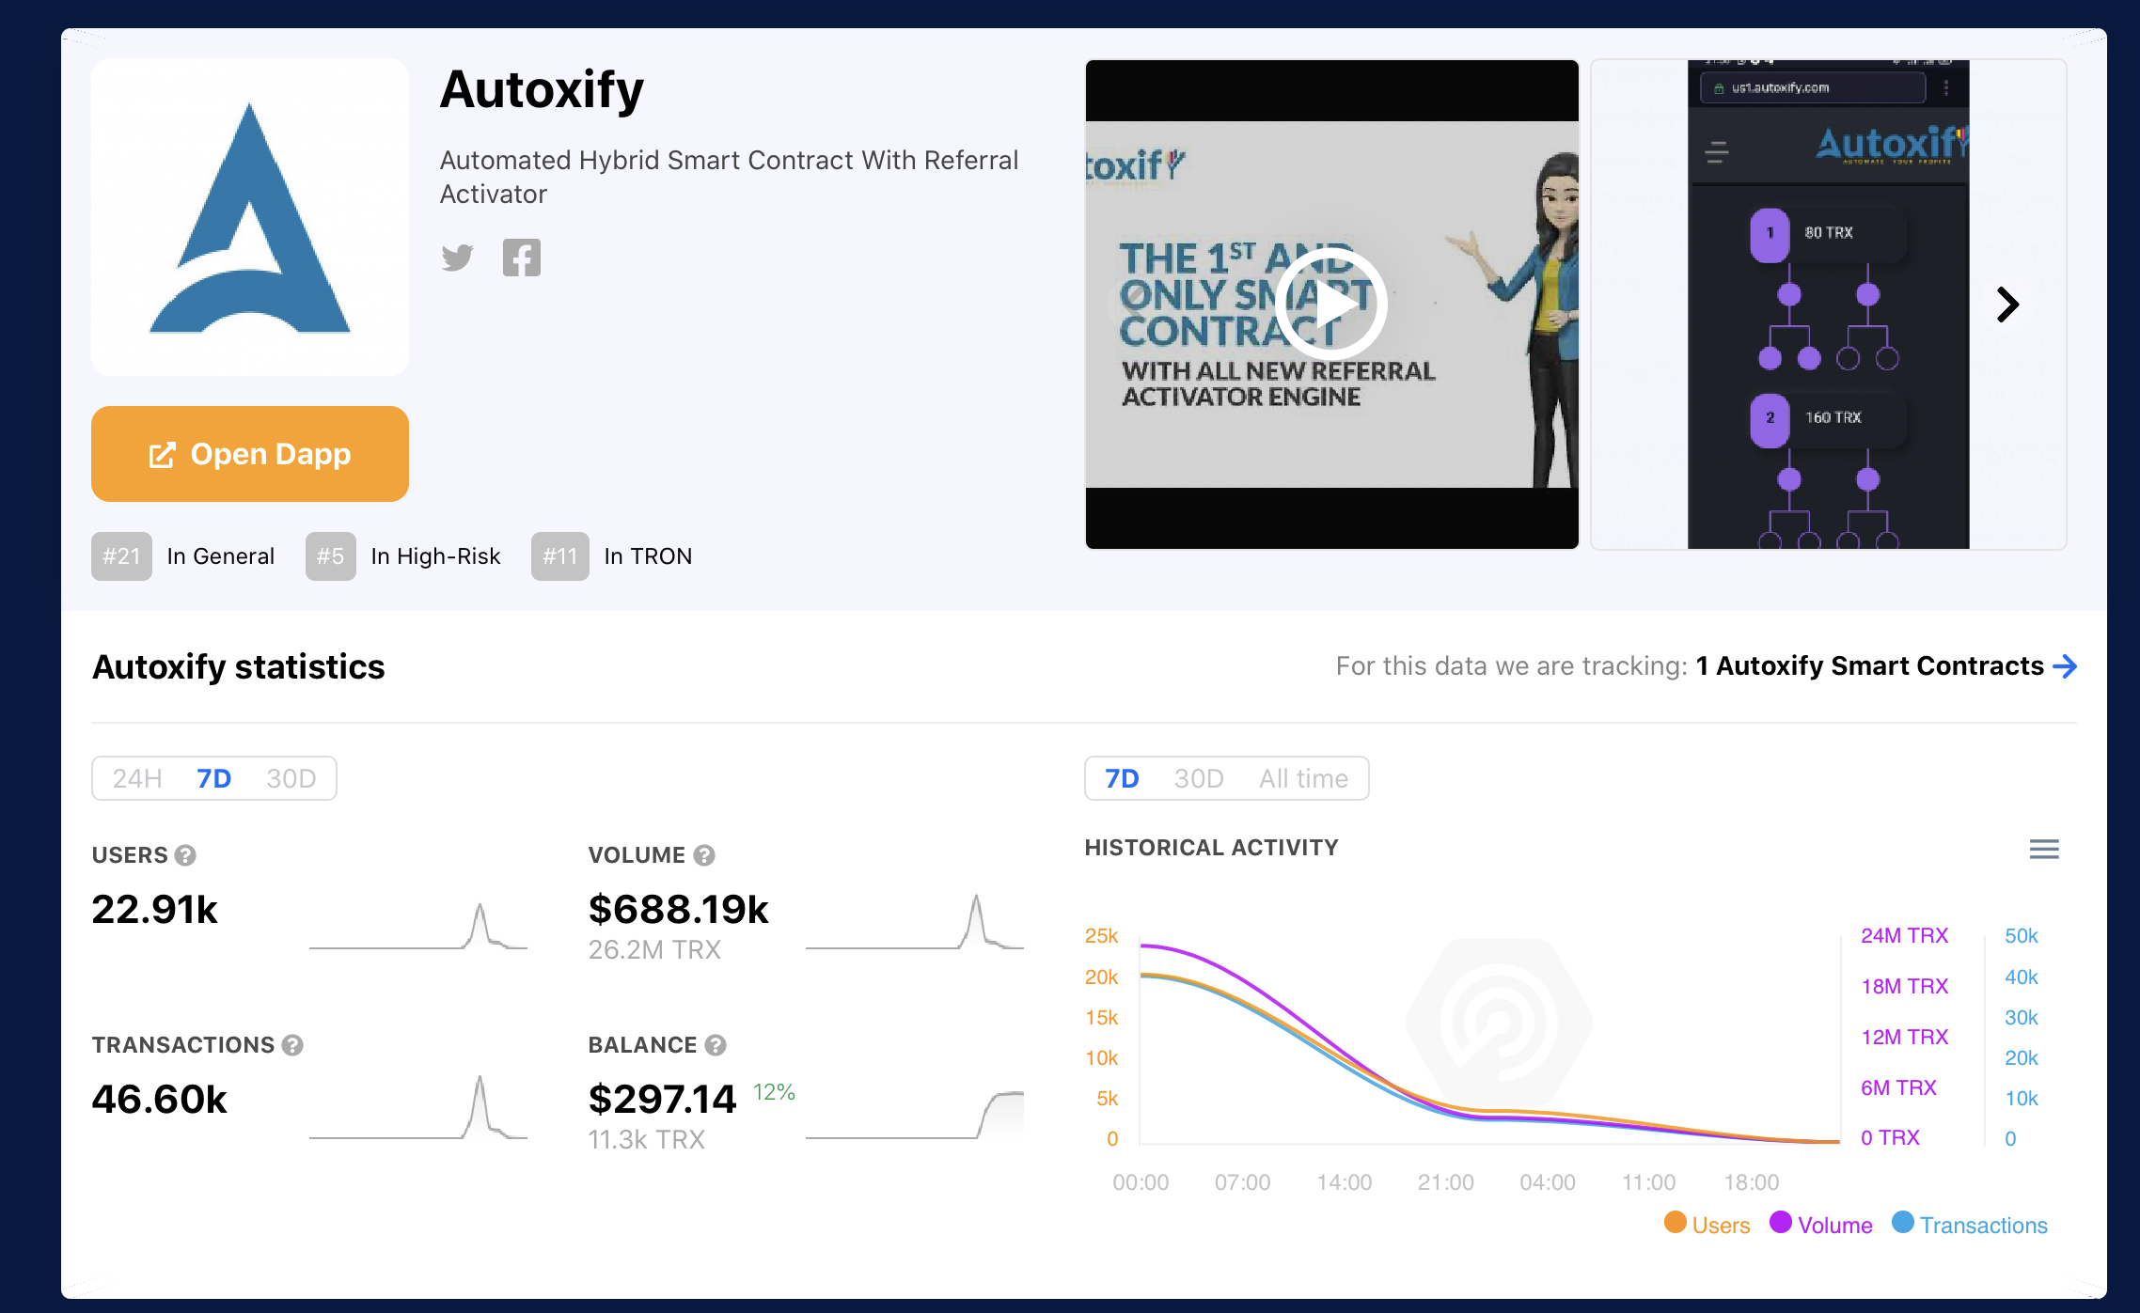
Task: Click the 24M TRX axis label
Action: point(1904,936)
